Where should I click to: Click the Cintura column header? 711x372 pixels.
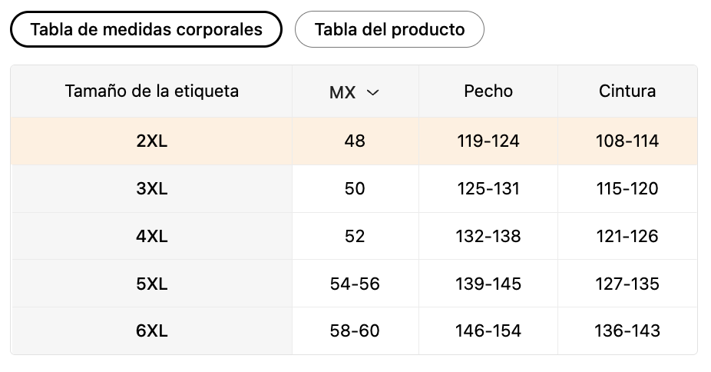[x=627, y=91]
